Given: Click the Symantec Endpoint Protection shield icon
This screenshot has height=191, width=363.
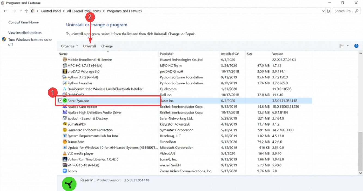Looking at the screenshot, I should 65,130.
